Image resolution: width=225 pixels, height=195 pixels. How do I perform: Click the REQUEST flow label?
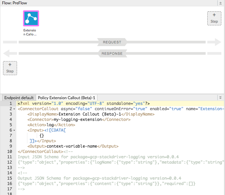tap(112, 42)
